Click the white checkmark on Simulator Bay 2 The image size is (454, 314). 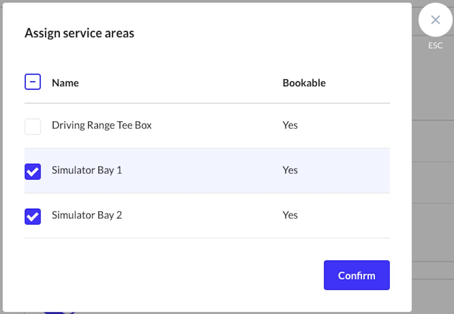(33, 217)
